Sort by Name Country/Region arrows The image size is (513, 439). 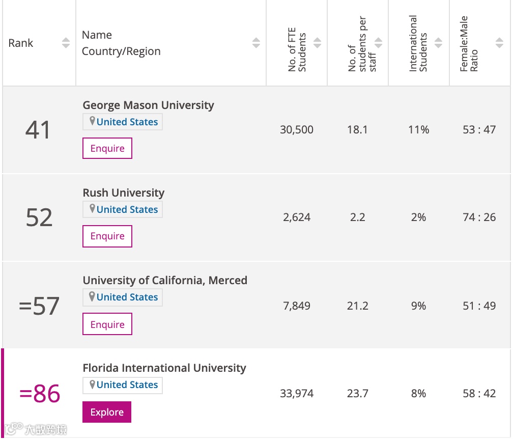pos(256,43)
